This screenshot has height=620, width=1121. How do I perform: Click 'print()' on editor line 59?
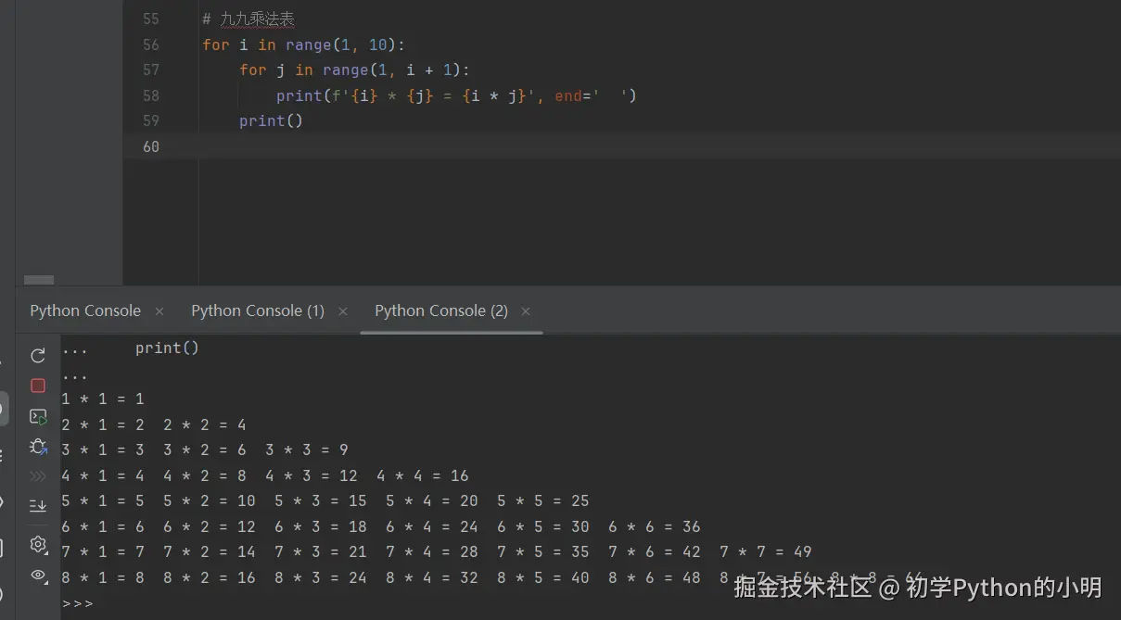click(271, 120)
